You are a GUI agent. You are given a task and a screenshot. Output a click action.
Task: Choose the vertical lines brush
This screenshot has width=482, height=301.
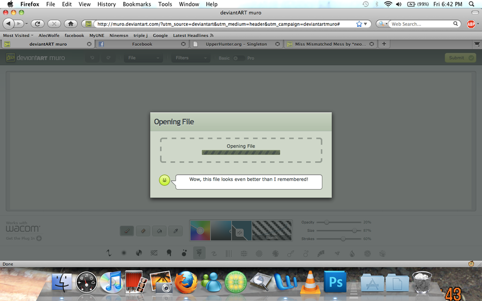[x=229, y=253]
